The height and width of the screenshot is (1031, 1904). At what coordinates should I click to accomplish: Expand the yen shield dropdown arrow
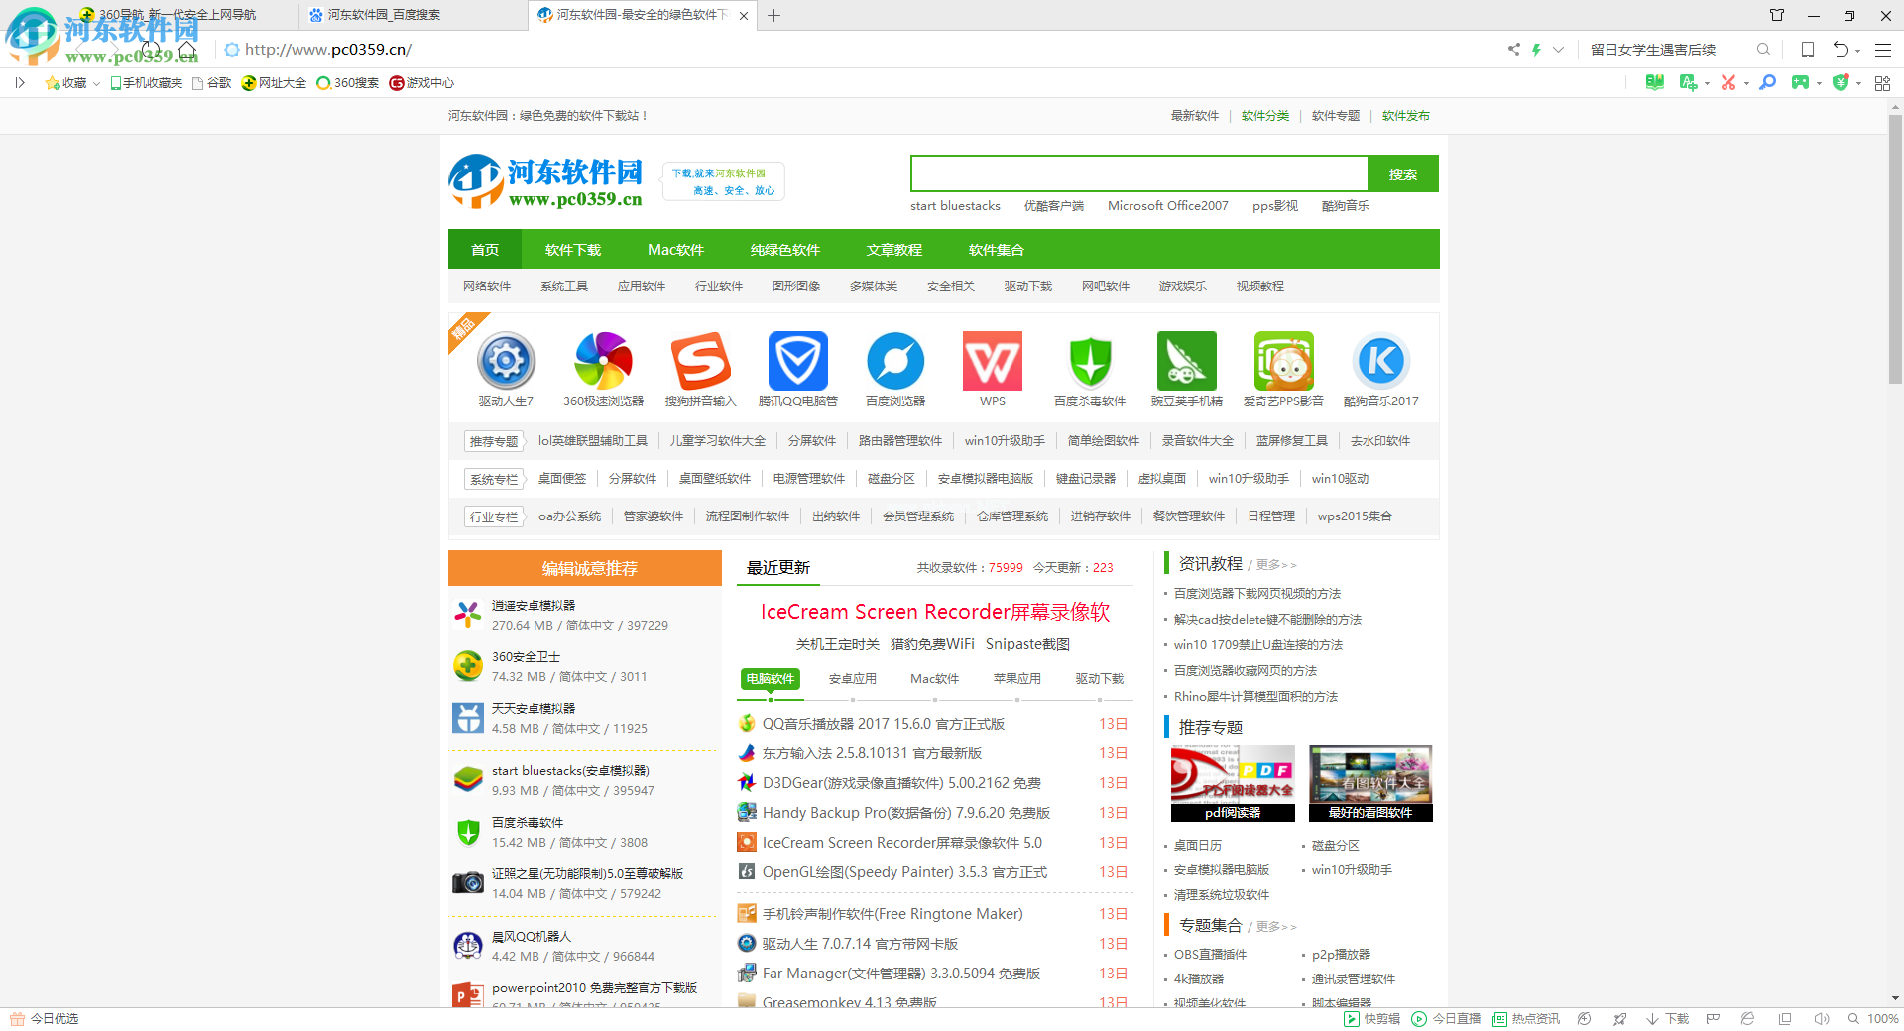(x=1858, y=84)
